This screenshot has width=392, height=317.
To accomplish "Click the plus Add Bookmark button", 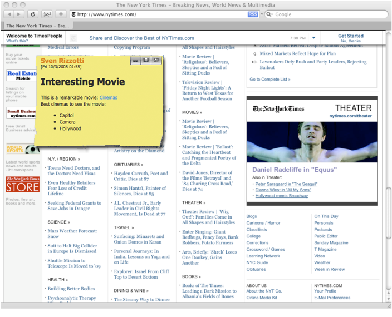I will 61,14.
